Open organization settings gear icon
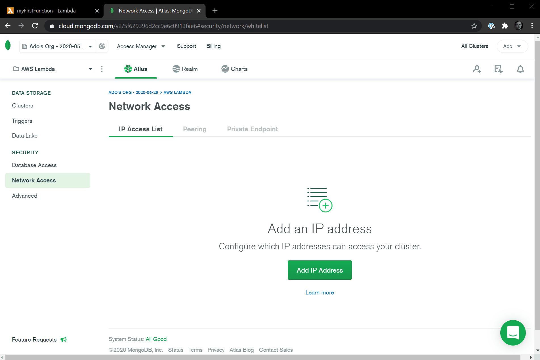 pos(102,46)
